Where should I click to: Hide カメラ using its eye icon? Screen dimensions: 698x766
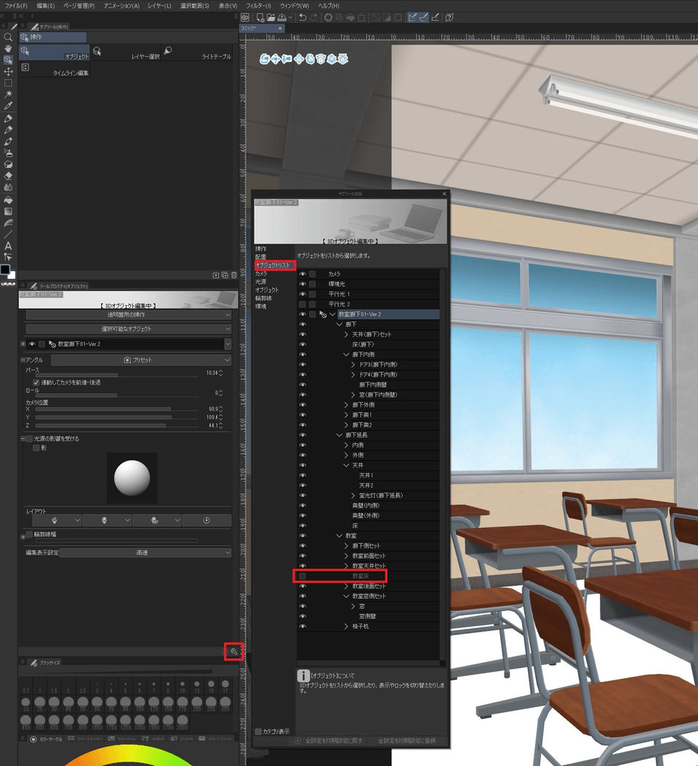pos(302,274)
